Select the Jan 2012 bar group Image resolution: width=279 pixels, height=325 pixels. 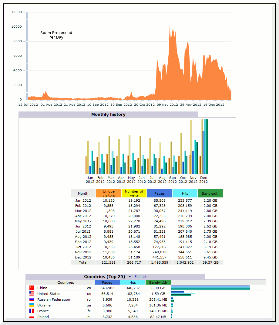(90, 158)
